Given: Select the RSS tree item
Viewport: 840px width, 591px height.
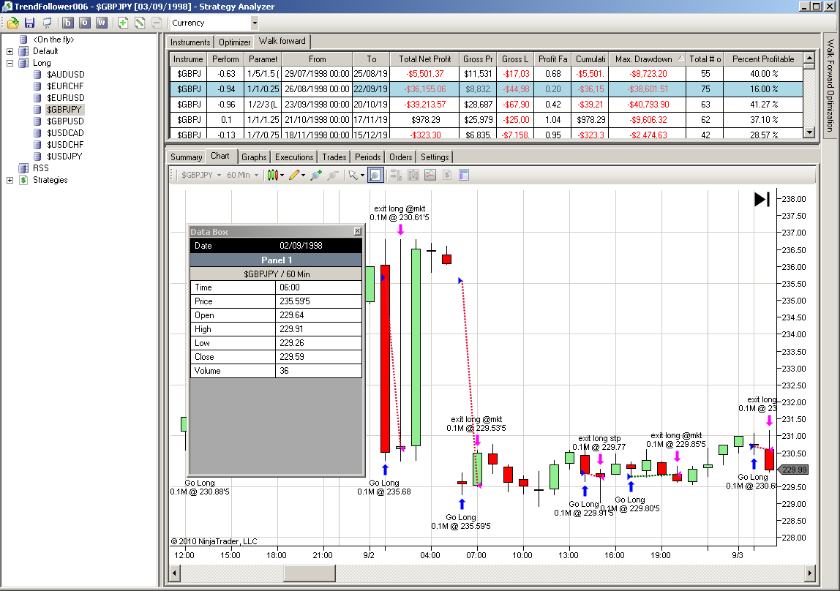Looking at the screenshot, I should [x=41, y=168].
